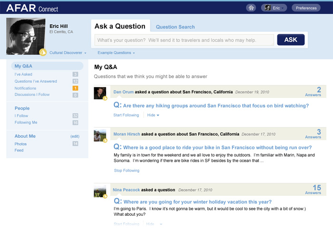Click the gold badge on Eric Hill's photo
The width and height of the screenshot is (333, 230).
[x=42, y=52]
